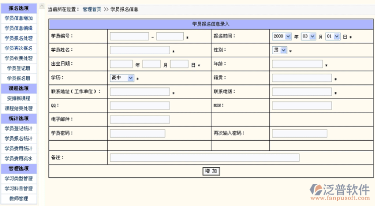
Task: Focus the 联系电话 text field
Action: tap(302, 92)
